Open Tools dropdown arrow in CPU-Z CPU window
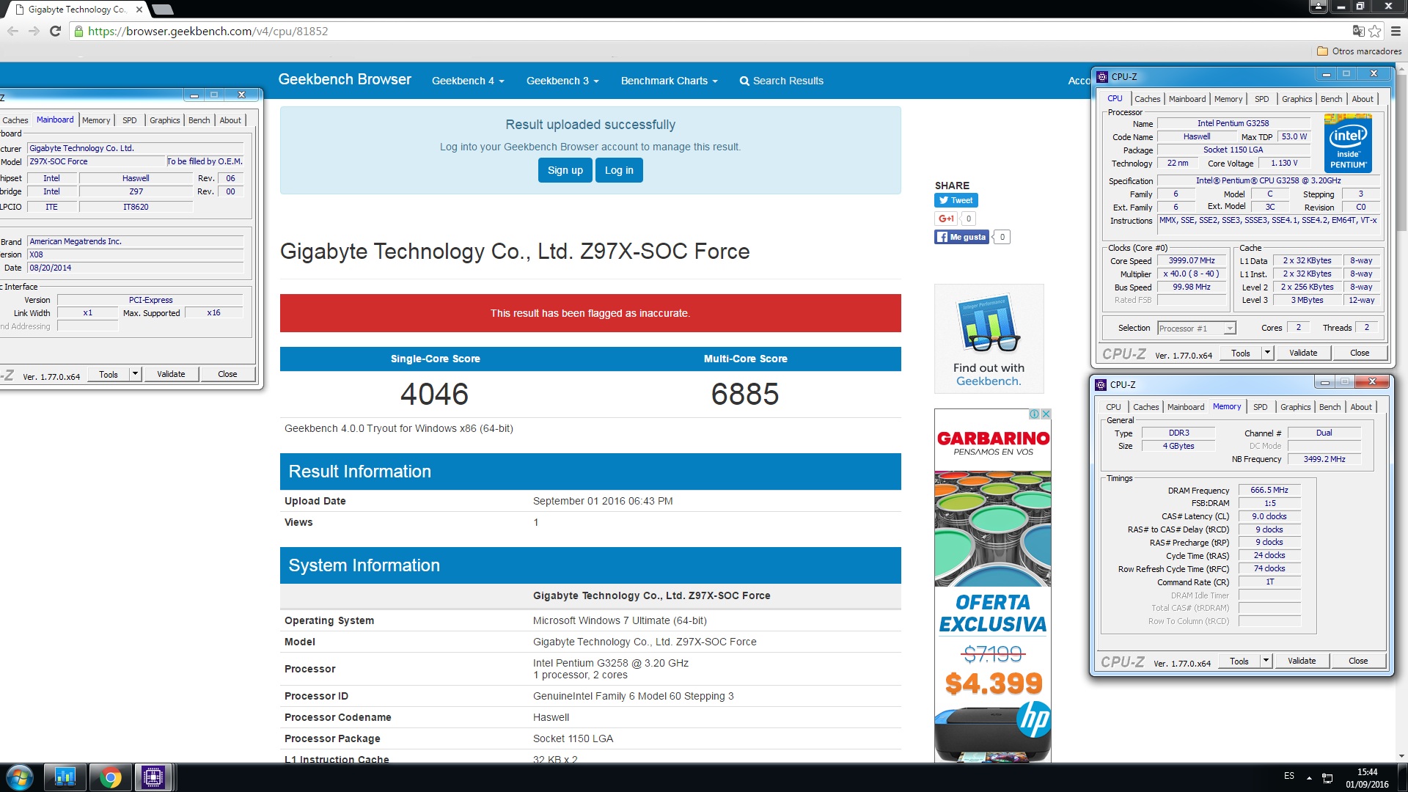The height and width of the screenshot is (792, 1408). click(1266, 353)
